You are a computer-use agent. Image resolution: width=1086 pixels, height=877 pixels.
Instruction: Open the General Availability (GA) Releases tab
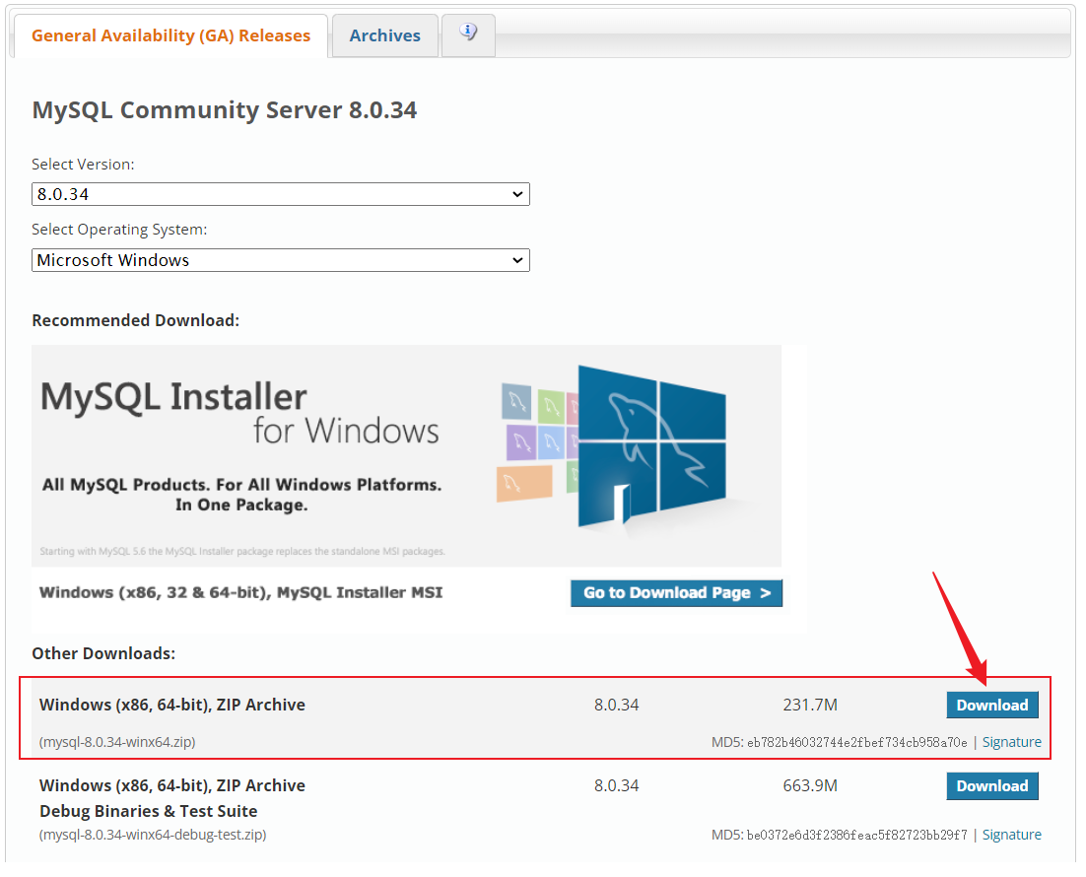[x=170, y=35]
